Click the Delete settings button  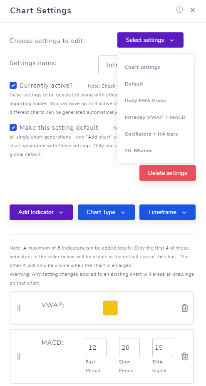[x=168, y=173]
